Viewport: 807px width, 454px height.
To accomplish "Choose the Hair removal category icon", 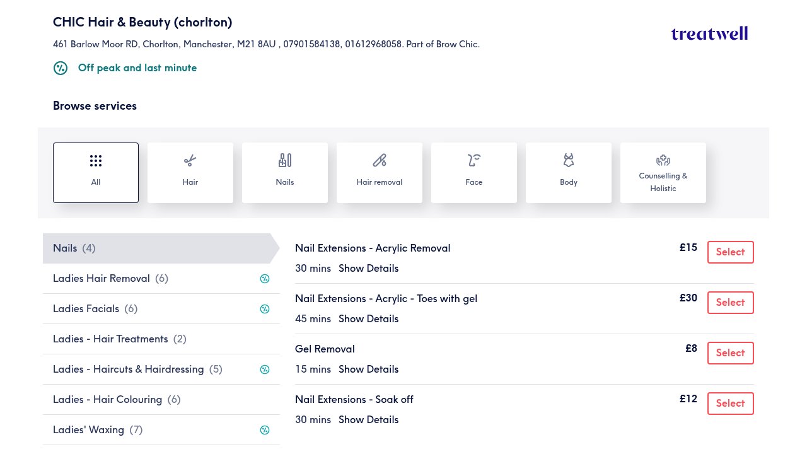I will point(380,160).
